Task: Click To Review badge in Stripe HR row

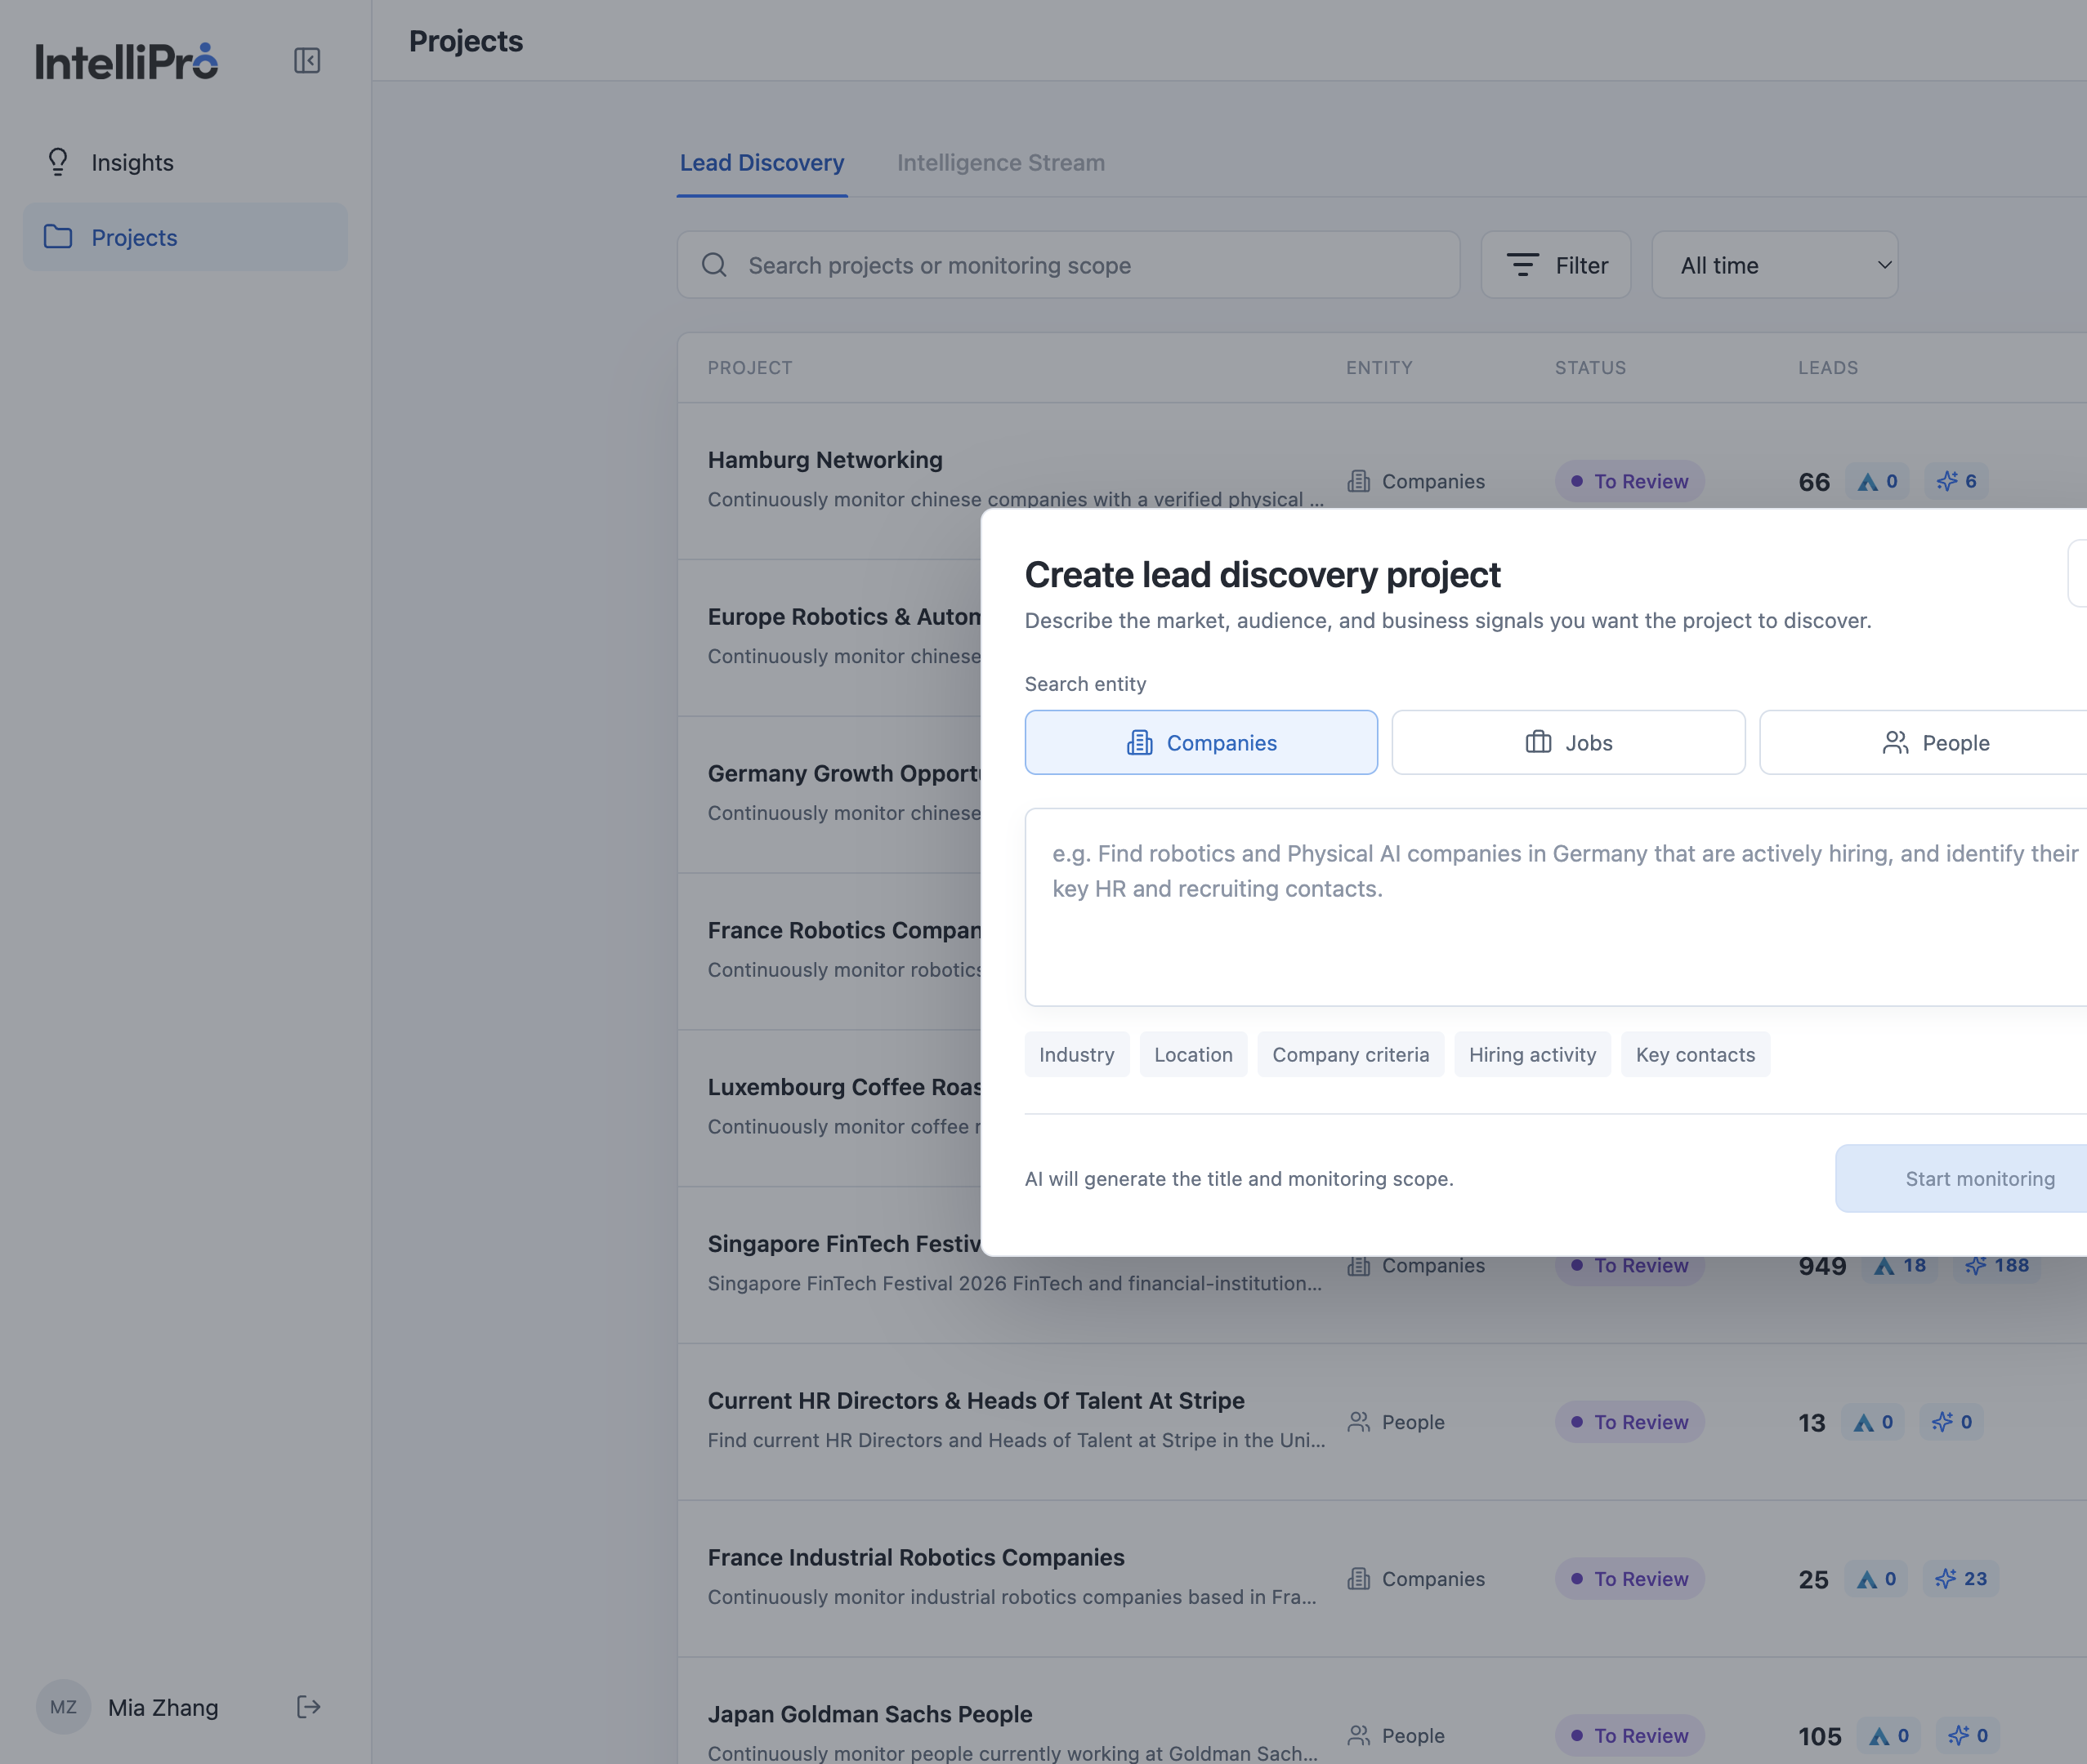Action: coord(1629,1422)
